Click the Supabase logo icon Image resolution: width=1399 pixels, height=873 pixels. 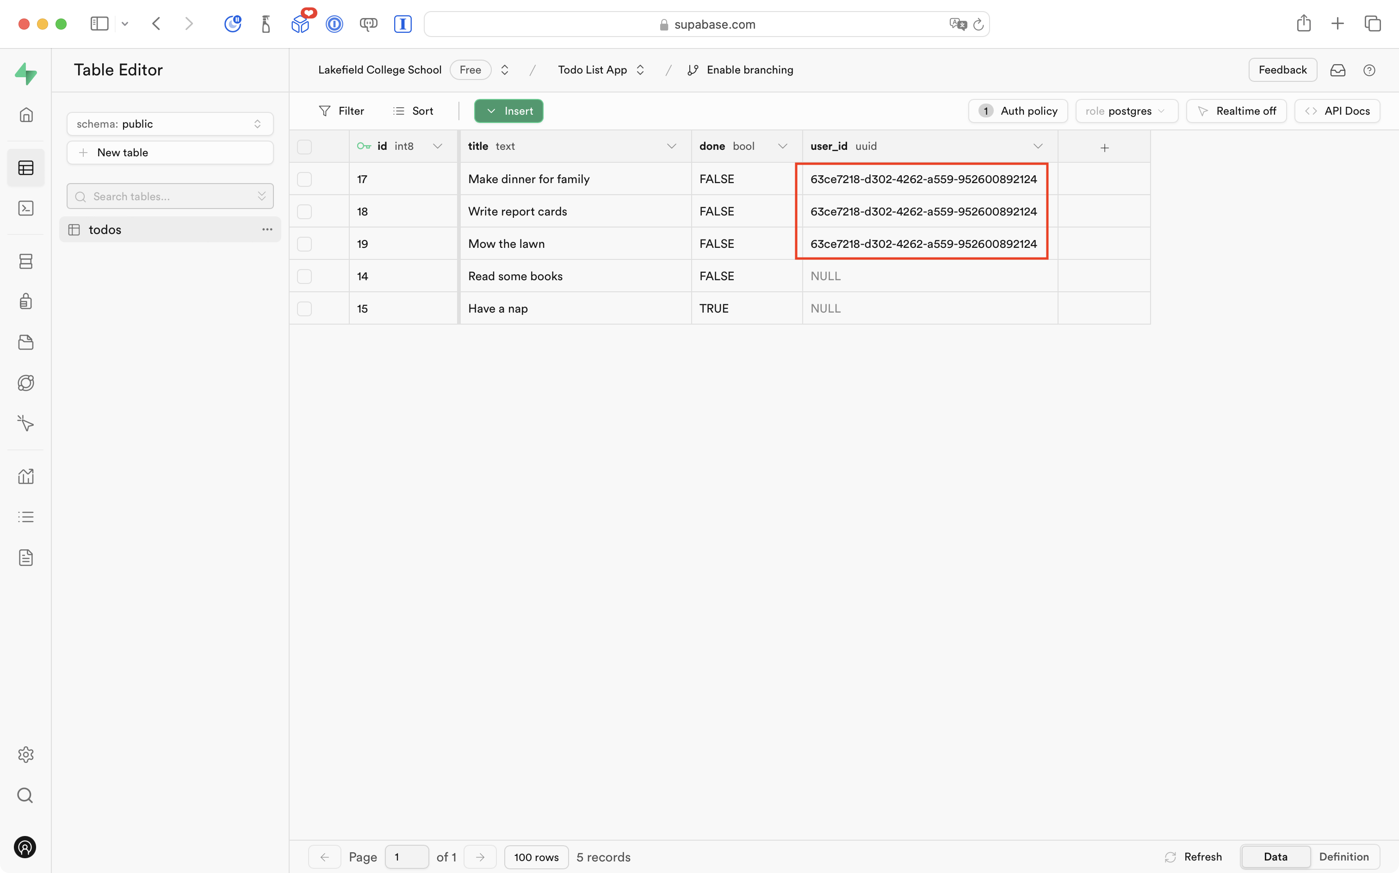pos(26,74)
